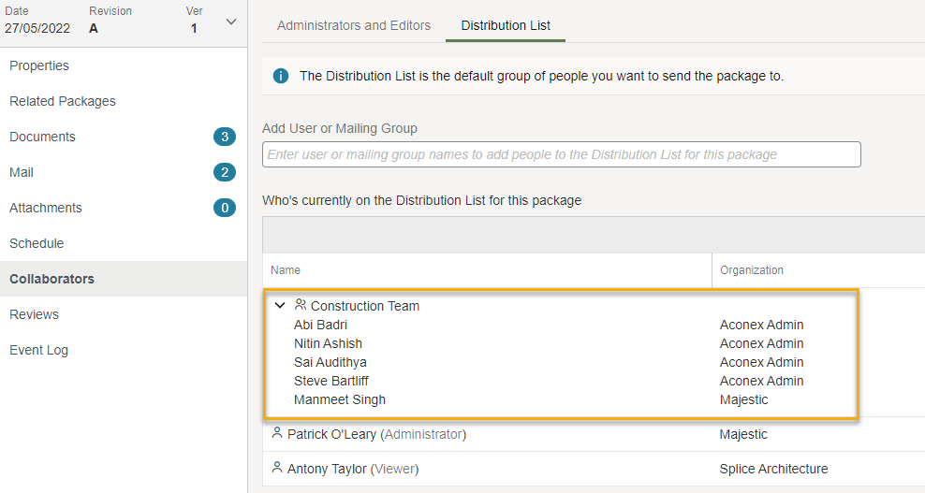925x493 pixels.
Task: Click the user icon next to Antony Taylor
Action: (277, 469)
